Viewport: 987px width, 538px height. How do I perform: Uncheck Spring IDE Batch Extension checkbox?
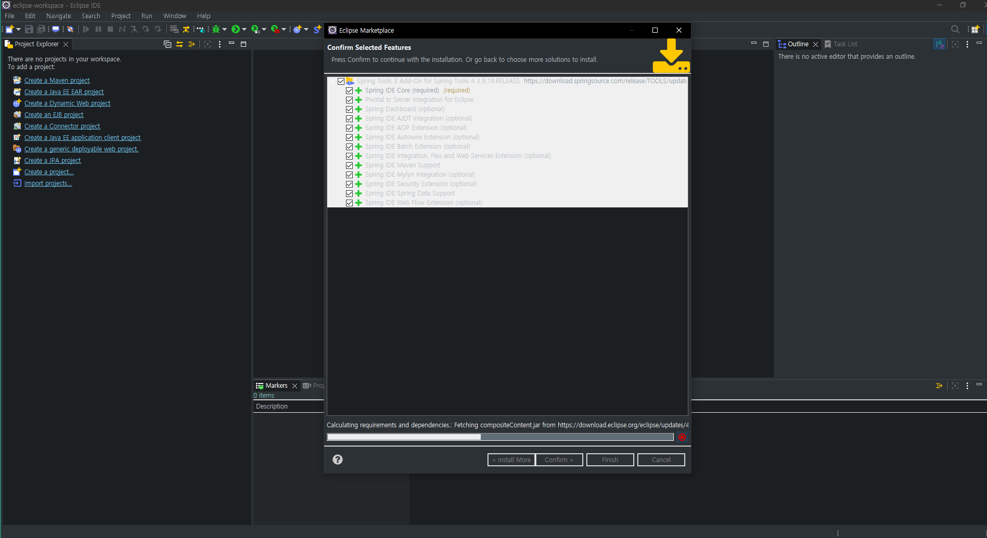(349, 147)
